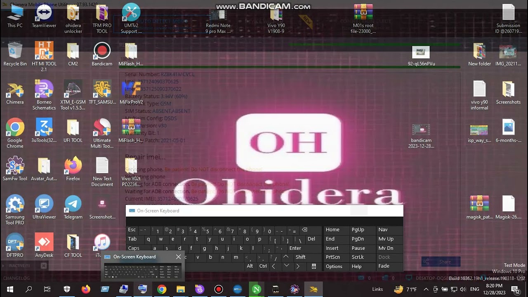Viewport: 528px width, 297px height.
Task: Switch to Chrome in the taskbar
Action: pyautogui.click(x=162, y=289)
